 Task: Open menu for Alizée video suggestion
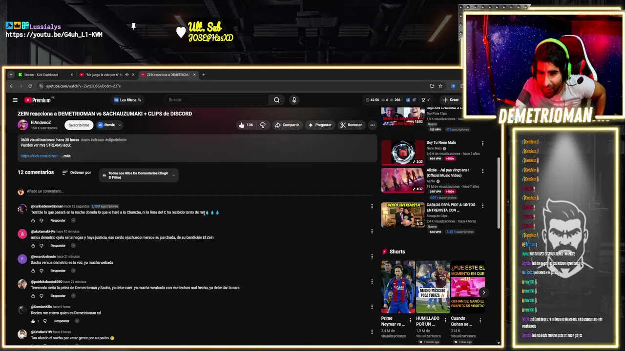[x=482, y=171]
